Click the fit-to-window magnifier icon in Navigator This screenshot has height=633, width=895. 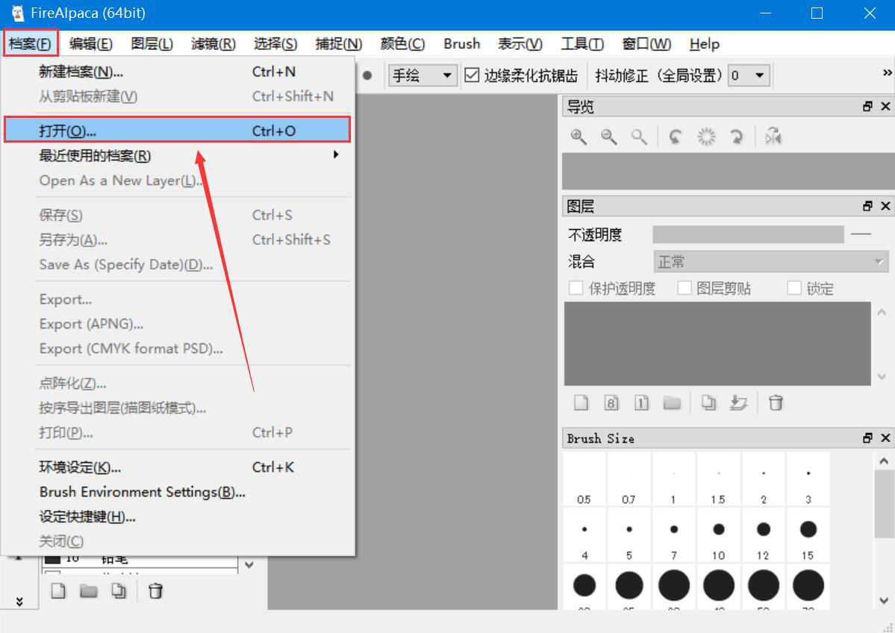tap(639, 137)
